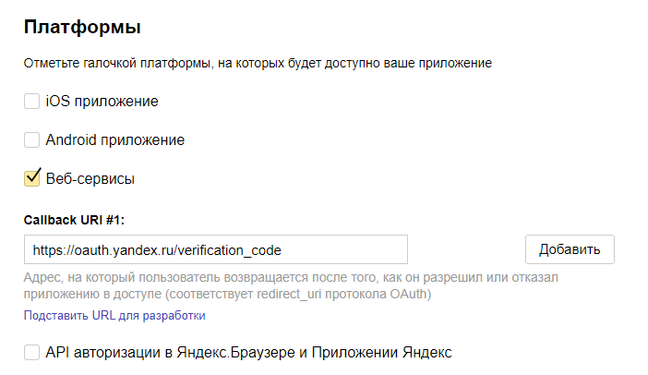Enable the iOS приложение checkbox
The height and width of the screenshot is (375, 648).
[x=31, y=102]
